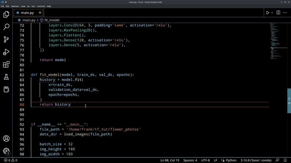Click 'batch_size = 32' line
Viewport: 291px width, 163px height.
pos(56,144)
